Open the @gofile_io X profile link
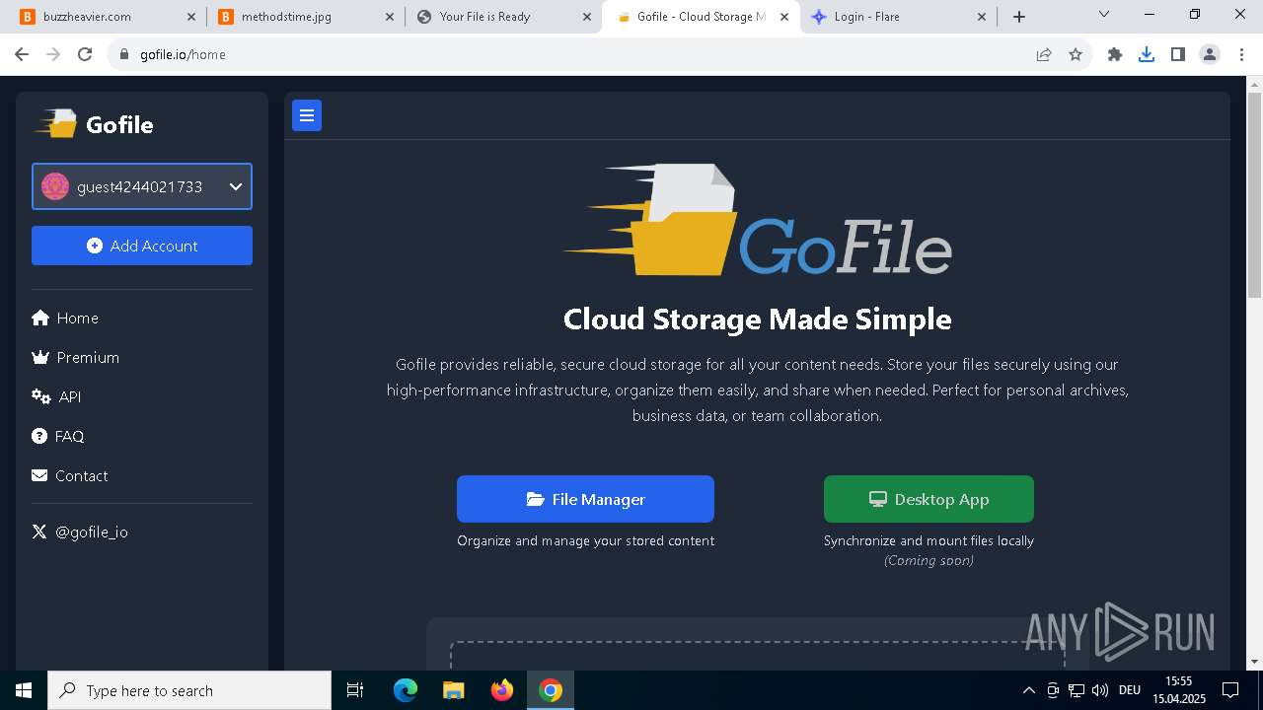 [x=80, y=532]
